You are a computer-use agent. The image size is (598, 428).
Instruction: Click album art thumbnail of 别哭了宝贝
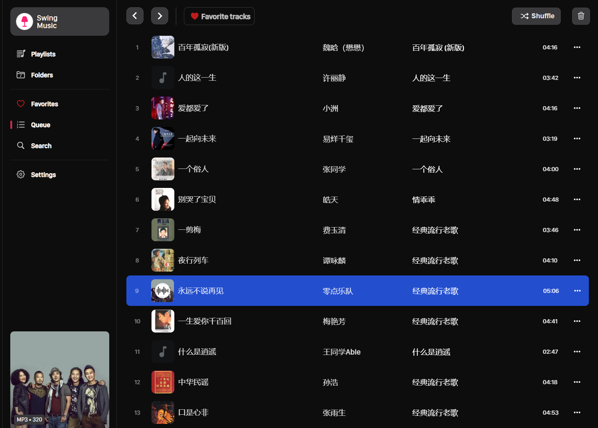[163, 199]
